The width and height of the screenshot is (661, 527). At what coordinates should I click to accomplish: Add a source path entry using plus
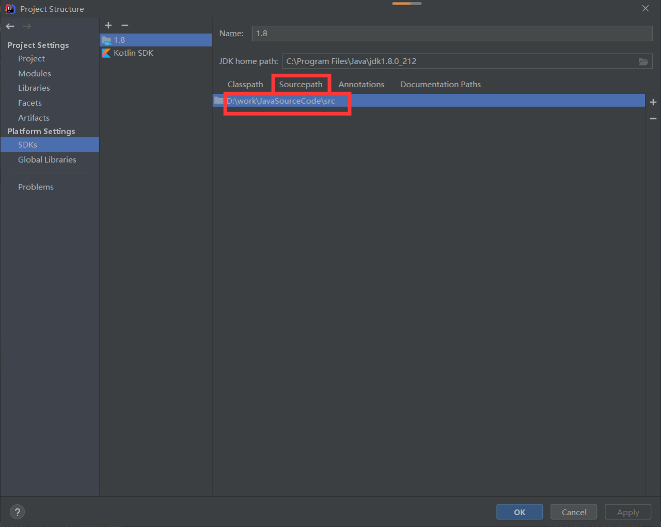click(653, 102)
